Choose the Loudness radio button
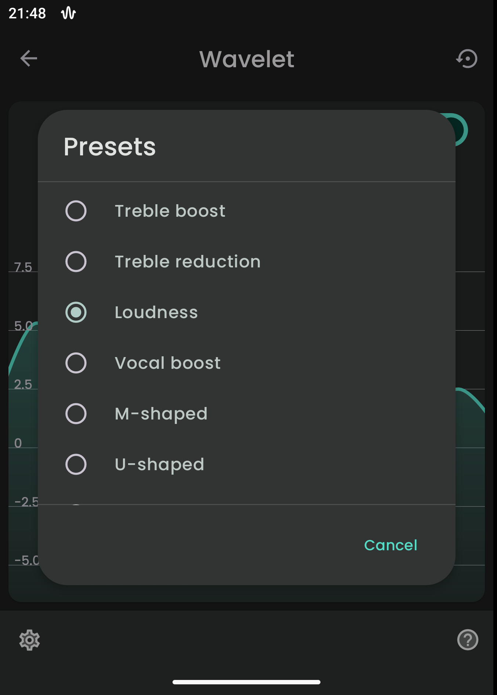The image size is (497, 695). click(76, 312)
